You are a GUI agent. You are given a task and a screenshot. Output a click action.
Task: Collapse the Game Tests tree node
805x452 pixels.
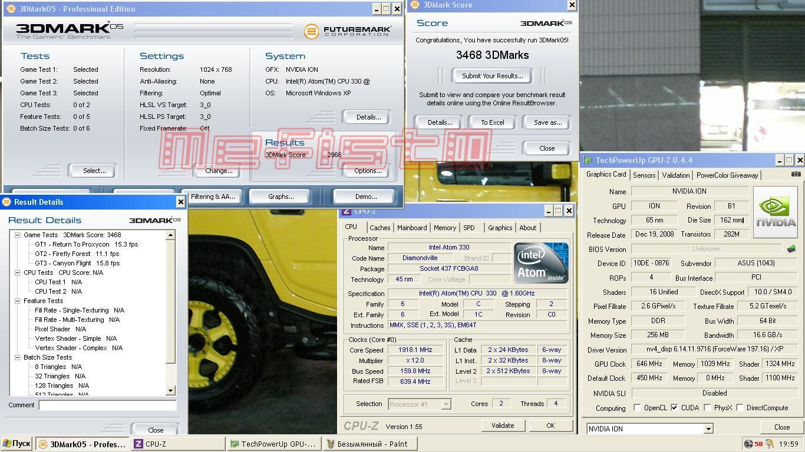[x=18, y=235]
